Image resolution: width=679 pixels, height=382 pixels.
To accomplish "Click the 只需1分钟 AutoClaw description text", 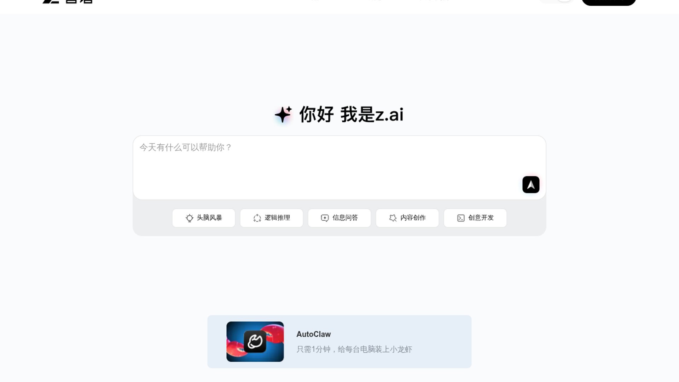I will click(x=354, y=349).
